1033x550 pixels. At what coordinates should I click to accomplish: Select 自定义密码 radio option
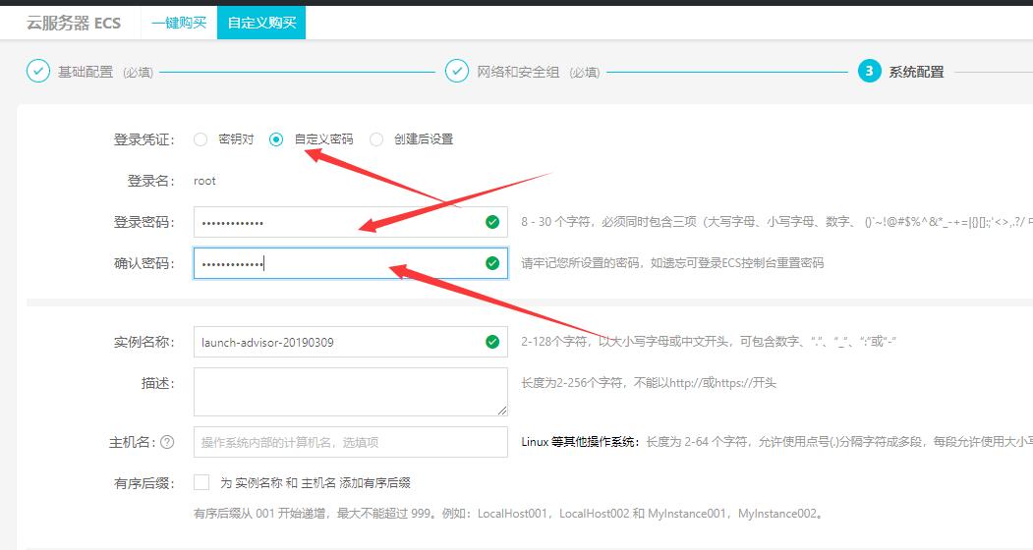pyautogui.click(x=276, y=139)
